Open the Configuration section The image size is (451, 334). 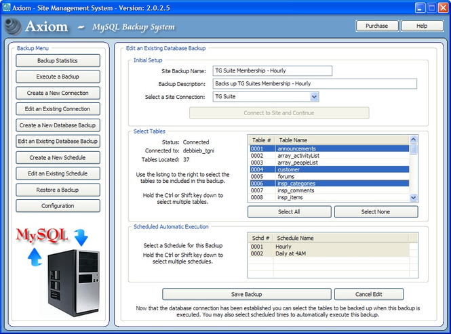click(58, 206)
